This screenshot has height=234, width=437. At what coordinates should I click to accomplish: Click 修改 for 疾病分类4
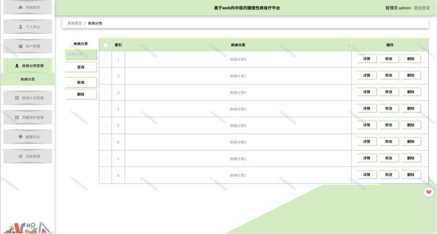pyautogui.click(x=388, y=125)
